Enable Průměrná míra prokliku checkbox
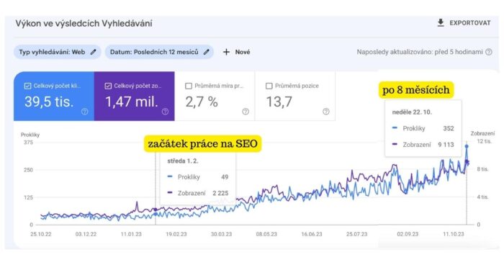The height and width of the screenshot is (265, 504). click(x=189, y=86)
